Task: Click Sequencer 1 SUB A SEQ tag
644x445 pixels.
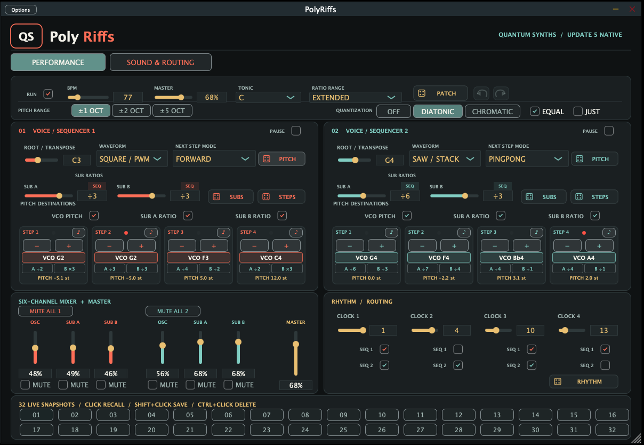Action: [x=96, y=186]
